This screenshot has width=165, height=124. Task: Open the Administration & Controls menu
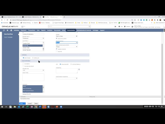tap(84, 30)
